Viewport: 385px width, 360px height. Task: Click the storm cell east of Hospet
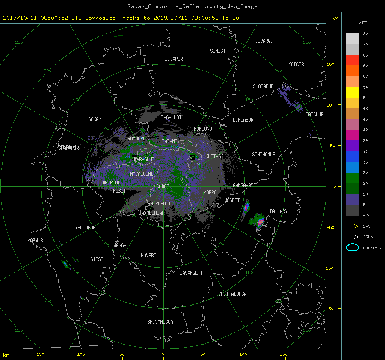point(246,208)
